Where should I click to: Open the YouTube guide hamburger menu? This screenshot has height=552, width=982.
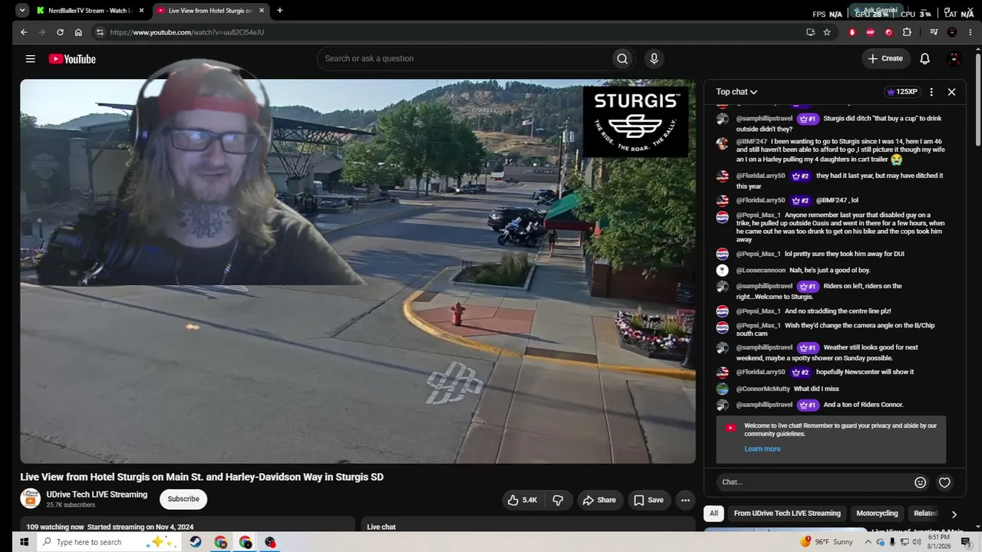point(30,59)
